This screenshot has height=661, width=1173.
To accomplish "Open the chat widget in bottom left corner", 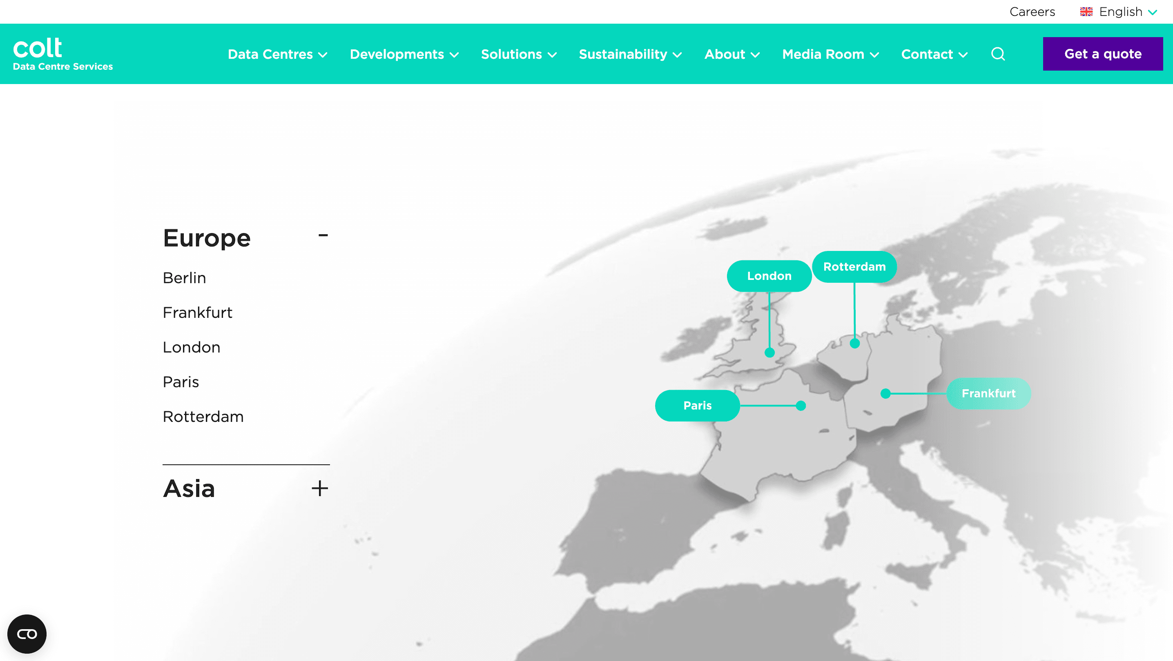I will tap(27, 634).
